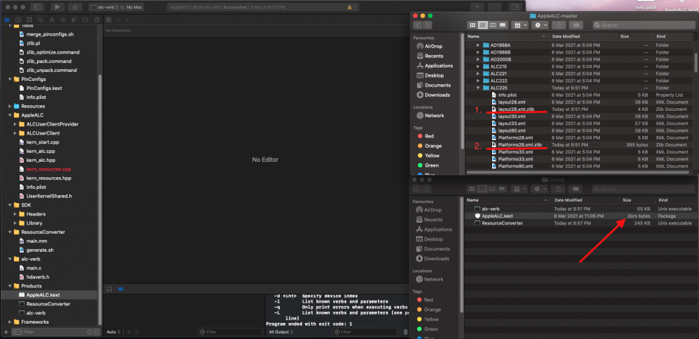Open the Auto variables view dropdown
The width and height of the screenshot is (699, 339).
tap(113, 332)
